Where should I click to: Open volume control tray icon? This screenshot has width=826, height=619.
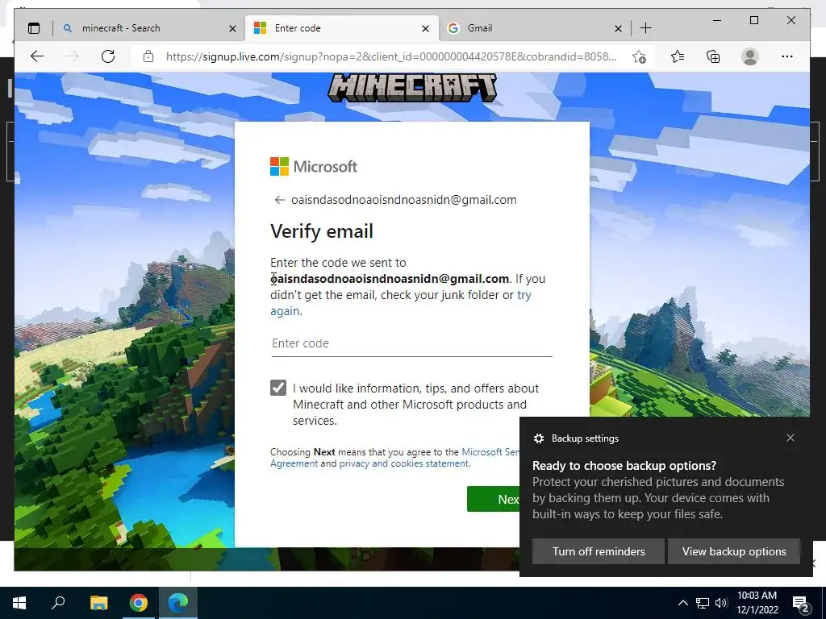(721, 603)
